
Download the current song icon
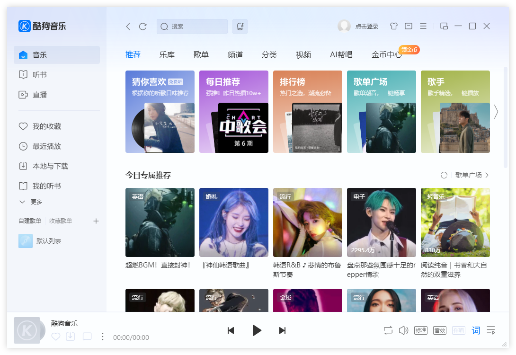[x=71, y=337]
